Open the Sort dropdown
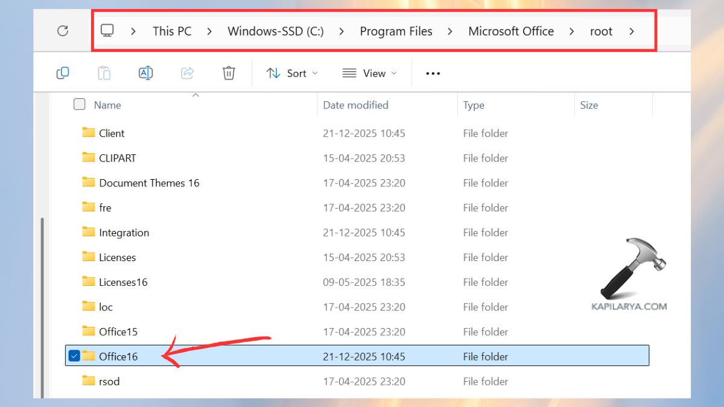The height and width of the screenshot is (407, 724). [x=292, y=73]
